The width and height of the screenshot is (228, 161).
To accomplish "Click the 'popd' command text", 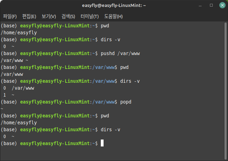I will tap(125, 102).
